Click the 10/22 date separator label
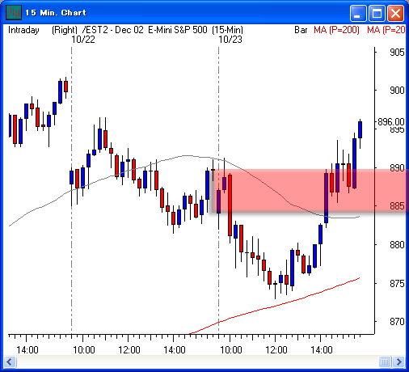This screenshot has width=409, height=372. pos(83,40)
